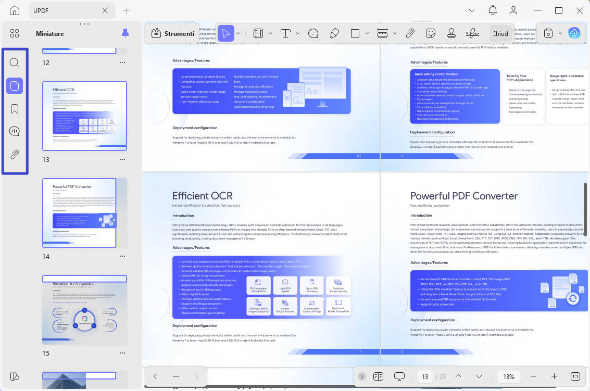Select the highlight text tool
This screenshot has width=590, height=391.
tap(258, 33)
